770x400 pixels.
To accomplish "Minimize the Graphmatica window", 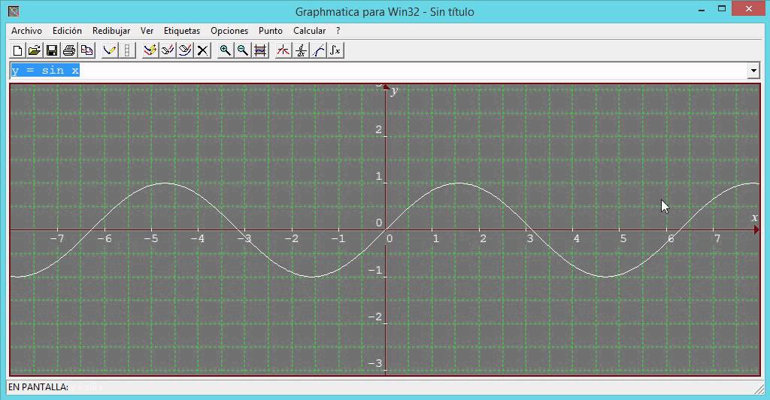I will [702, 9].
